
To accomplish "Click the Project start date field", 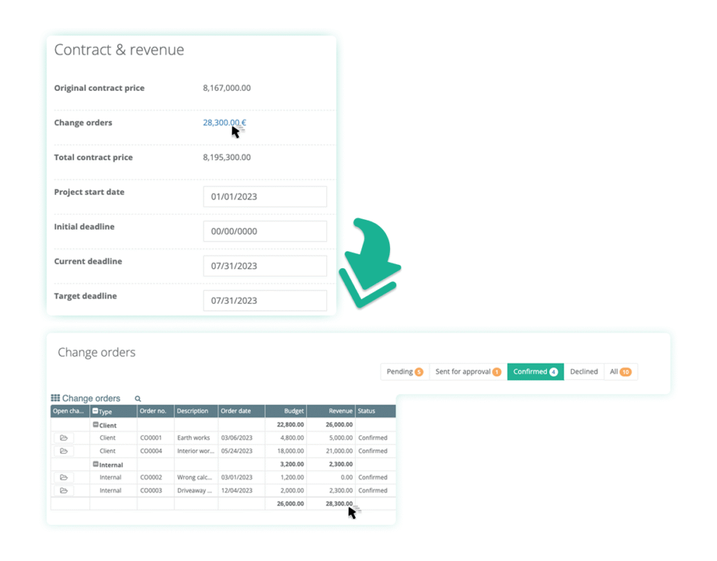I will [x=265, y=196].
